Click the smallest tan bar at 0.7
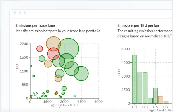Screen dimensions: 173x112 pos(166,102)
